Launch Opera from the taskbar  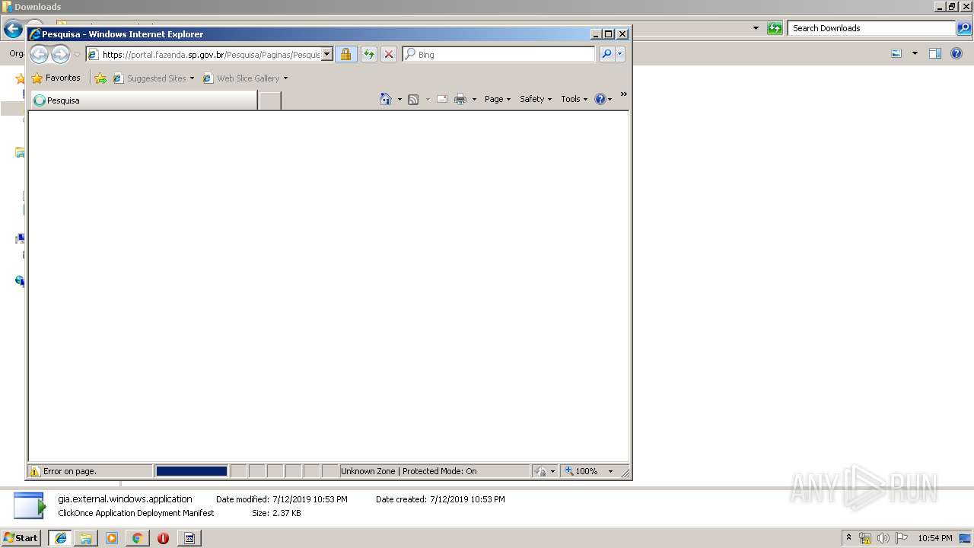coord(163,538)
